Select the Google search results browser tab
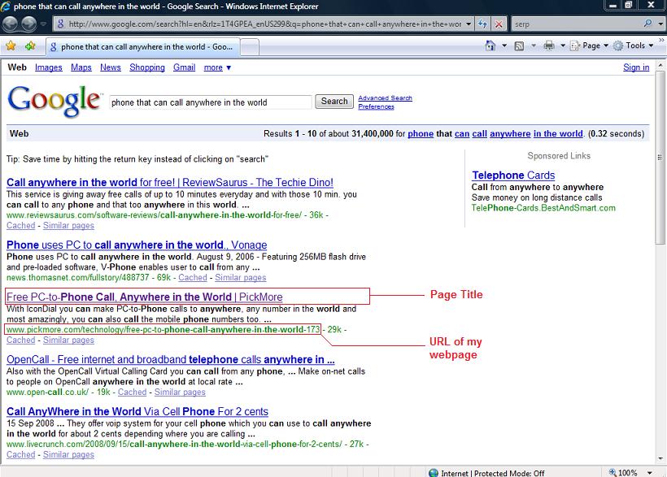The image size is (667, 477). pos(143,47)
